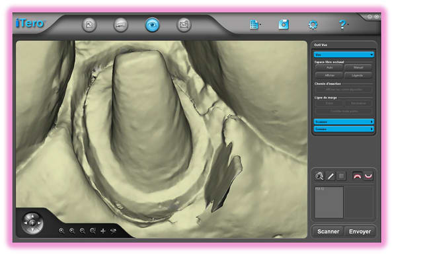Screen dimensions: 423x255
Task: Show the upper jaw arch
Action: [x=357, y=176]
